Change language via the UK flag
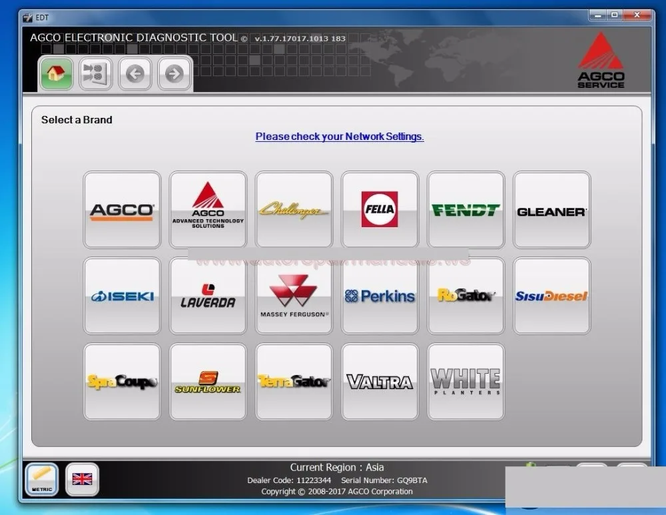666x515 pixels. click(x=82, y=479)
